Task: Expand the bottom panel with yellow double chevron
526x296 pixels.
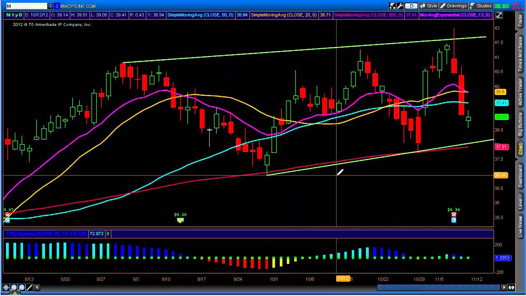Action: point(15,294)
